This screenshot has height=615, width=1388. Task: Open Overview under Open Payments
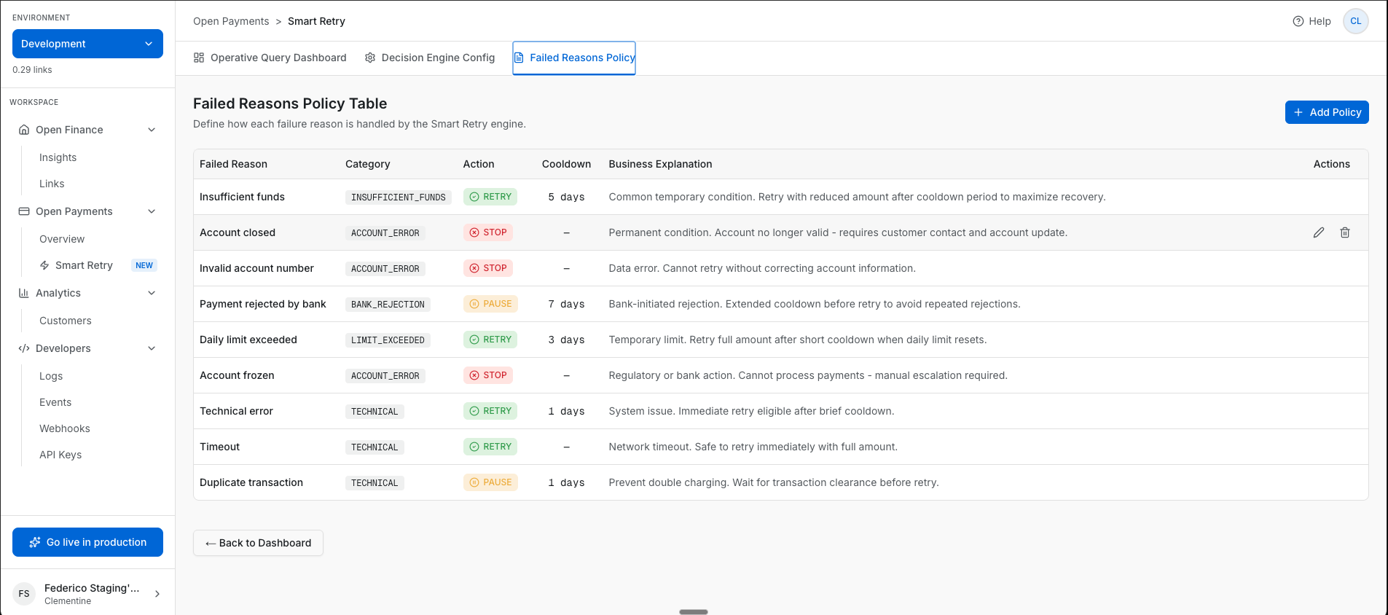(62, 239)
